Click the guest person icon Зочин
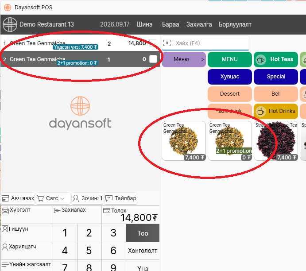 tap(76, 198)
